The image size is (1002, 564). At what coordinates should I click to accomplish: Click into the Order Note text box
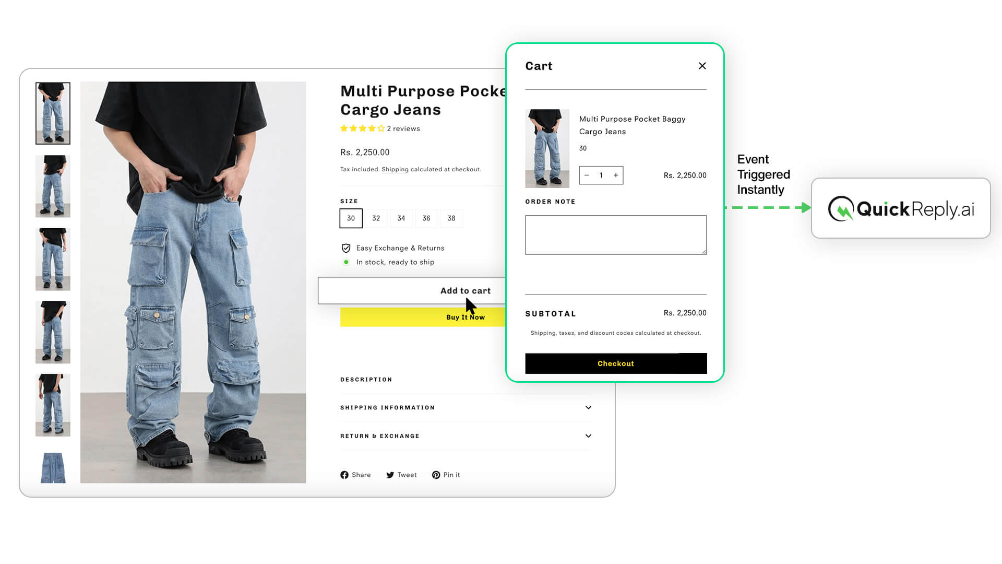[x=616, y=235]
